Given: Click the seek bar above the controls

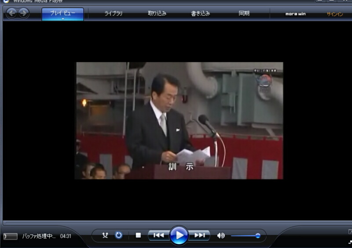Looking at the screenshot, I should coord(177,223).
